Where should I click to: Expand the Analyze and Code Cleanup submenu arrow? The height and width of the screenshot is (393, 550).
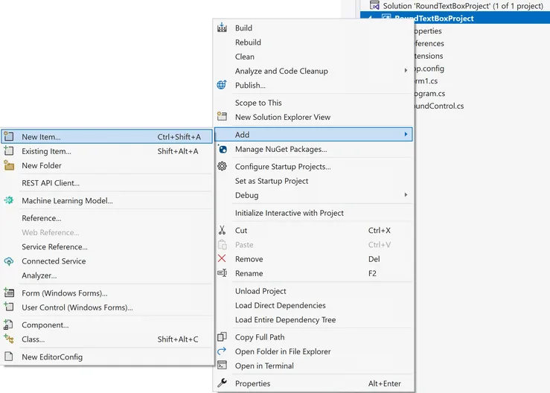click(406, 71)
